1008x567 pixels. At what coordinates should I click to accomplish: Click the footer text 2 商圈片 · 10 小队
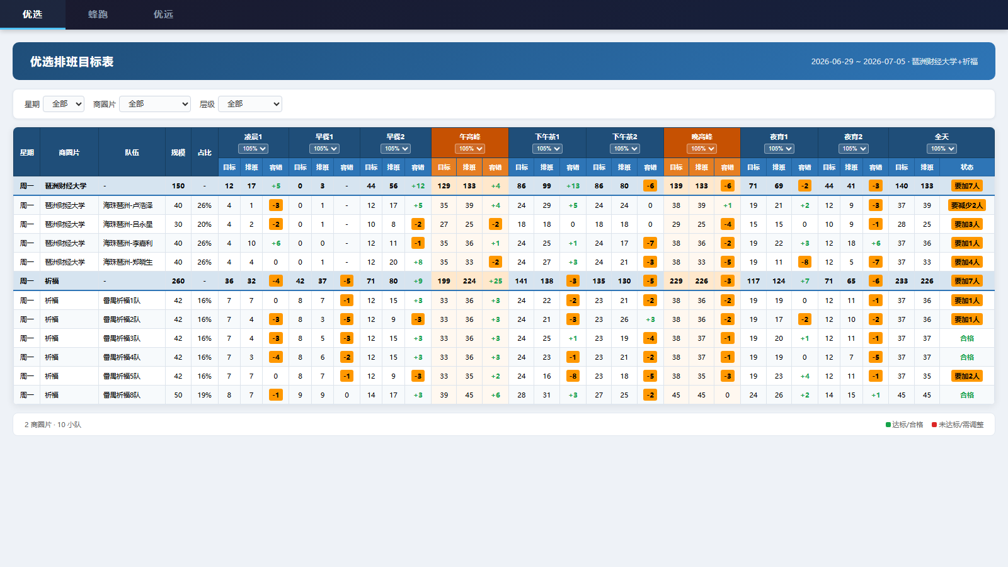53,425
